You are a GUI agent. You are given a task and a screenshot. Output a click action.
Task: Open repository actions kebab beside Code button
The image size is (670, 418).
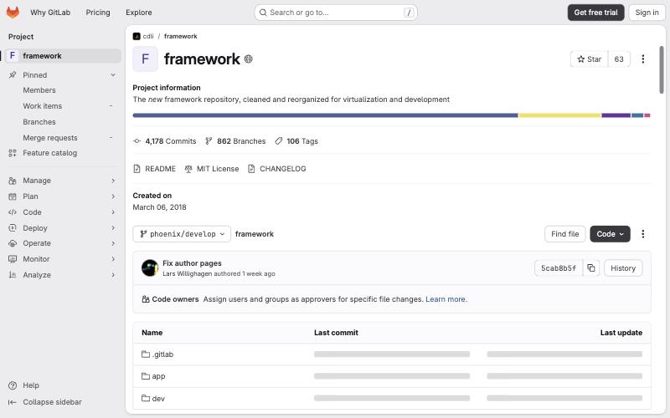click(642, 234)
